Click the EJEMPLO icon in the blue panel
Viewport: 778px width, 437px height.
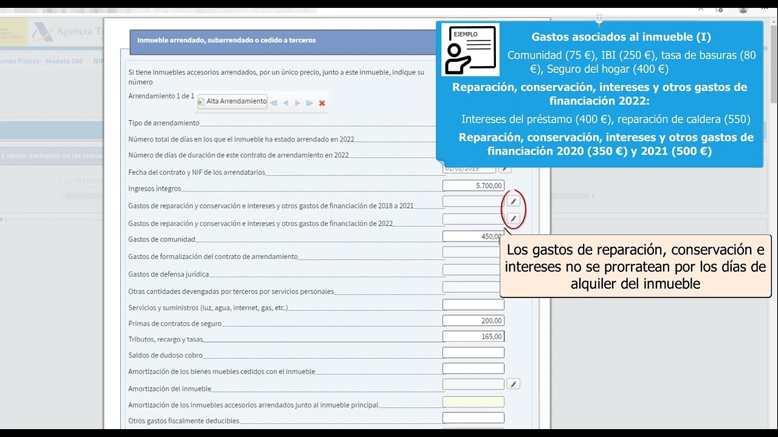tap(470, 50)
